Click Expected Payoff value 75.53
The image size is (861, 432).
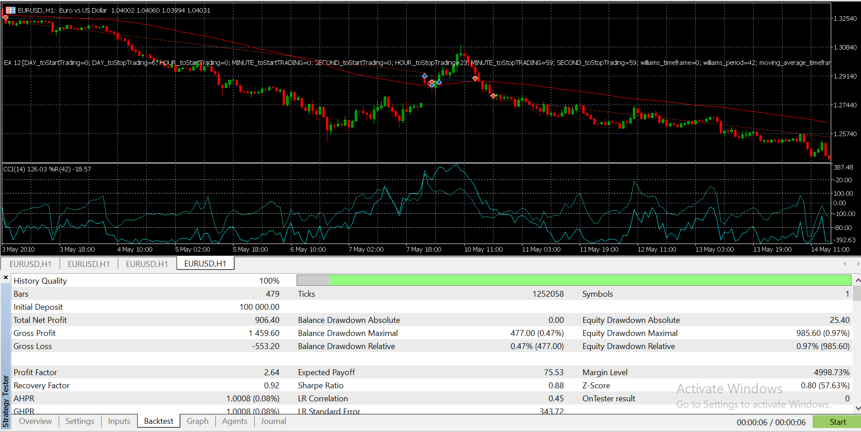pos(554,372)
